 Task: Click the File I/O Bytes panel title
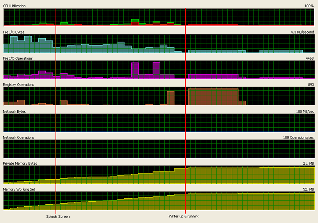coord(13,32)
